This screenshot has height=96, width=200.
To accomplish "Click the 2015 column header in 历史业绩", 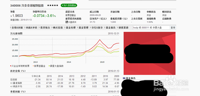I will click(49, 76).
